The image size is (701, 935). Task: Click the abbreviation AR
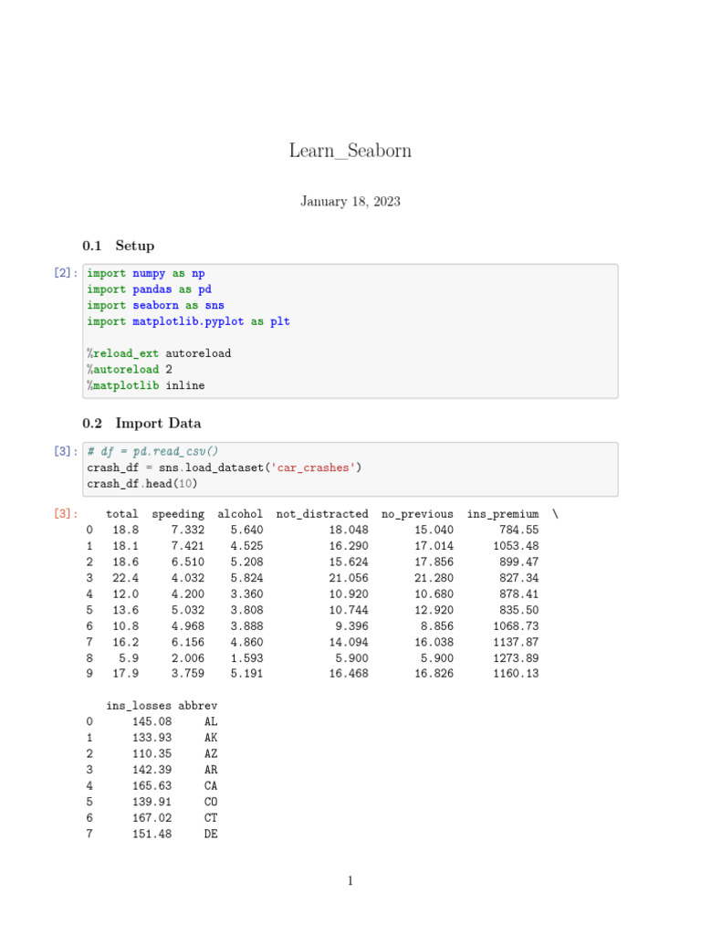click(211, 770)
